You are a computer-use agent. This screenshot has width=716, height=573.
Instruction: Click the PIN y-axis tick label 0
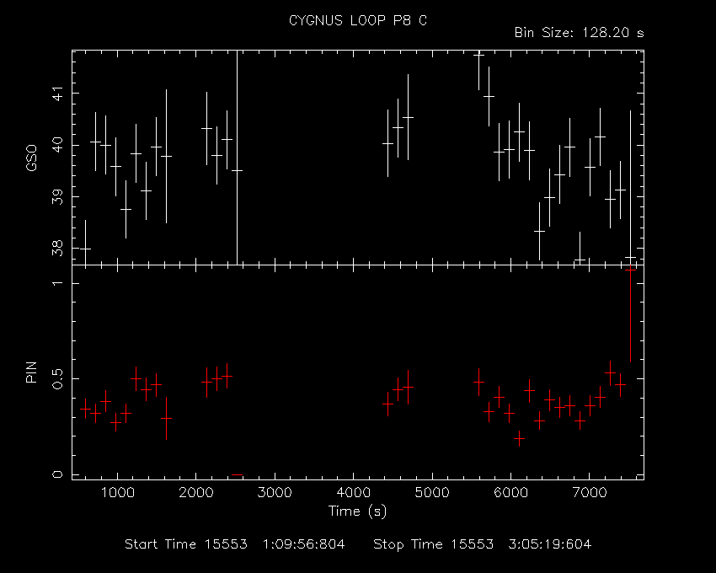57,474
